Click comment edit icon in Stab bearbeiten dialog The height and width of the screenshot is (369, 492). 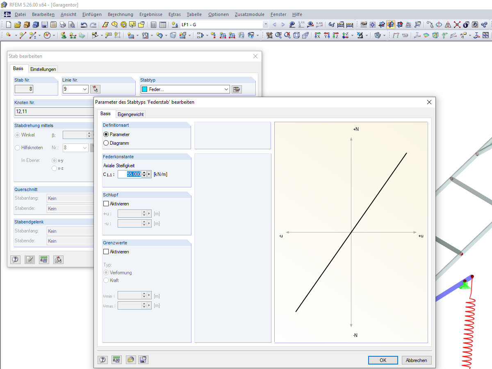(x=30, y=260)
